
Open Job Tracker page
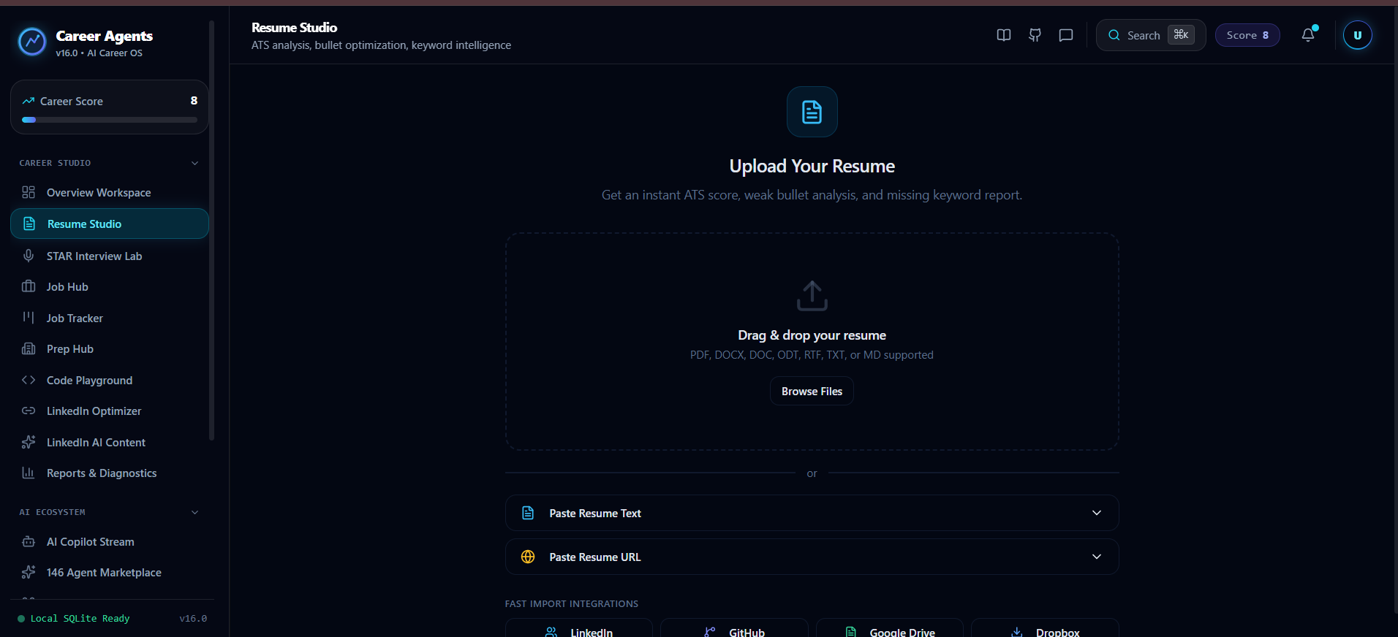click(110, 318)
